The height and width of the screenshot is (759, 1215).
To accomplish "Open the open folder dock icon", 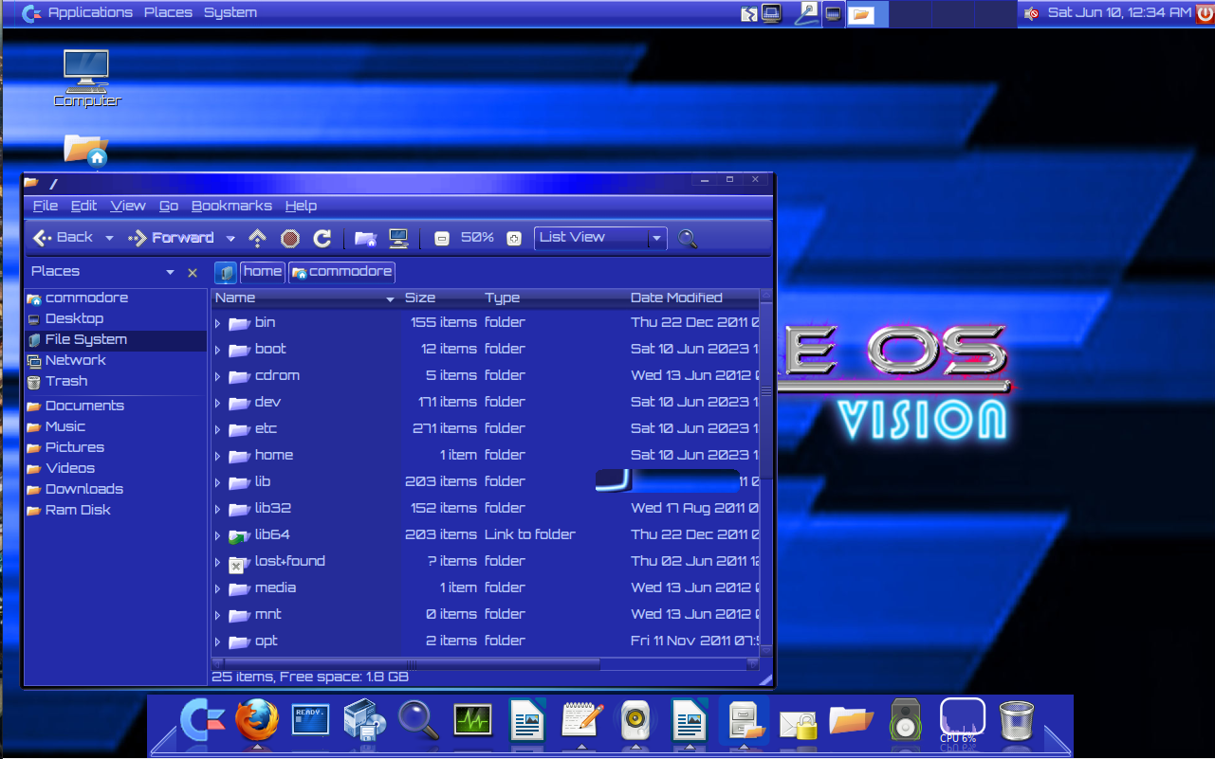I will click(851, 720).
